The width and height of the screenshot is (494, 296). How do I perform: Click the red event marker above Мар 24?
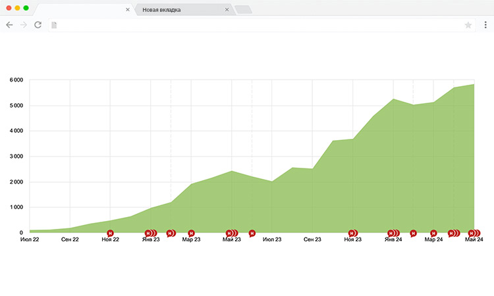pyautogui.click(x=433, y=233)
